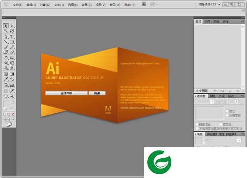
Task: Toggle the 反相蒙版 checkbox
Action: [x=227, y=115]
